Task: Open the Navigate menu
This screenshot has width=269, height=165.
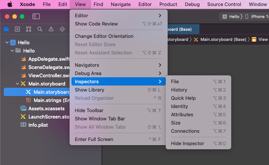Action: [120, 4]
